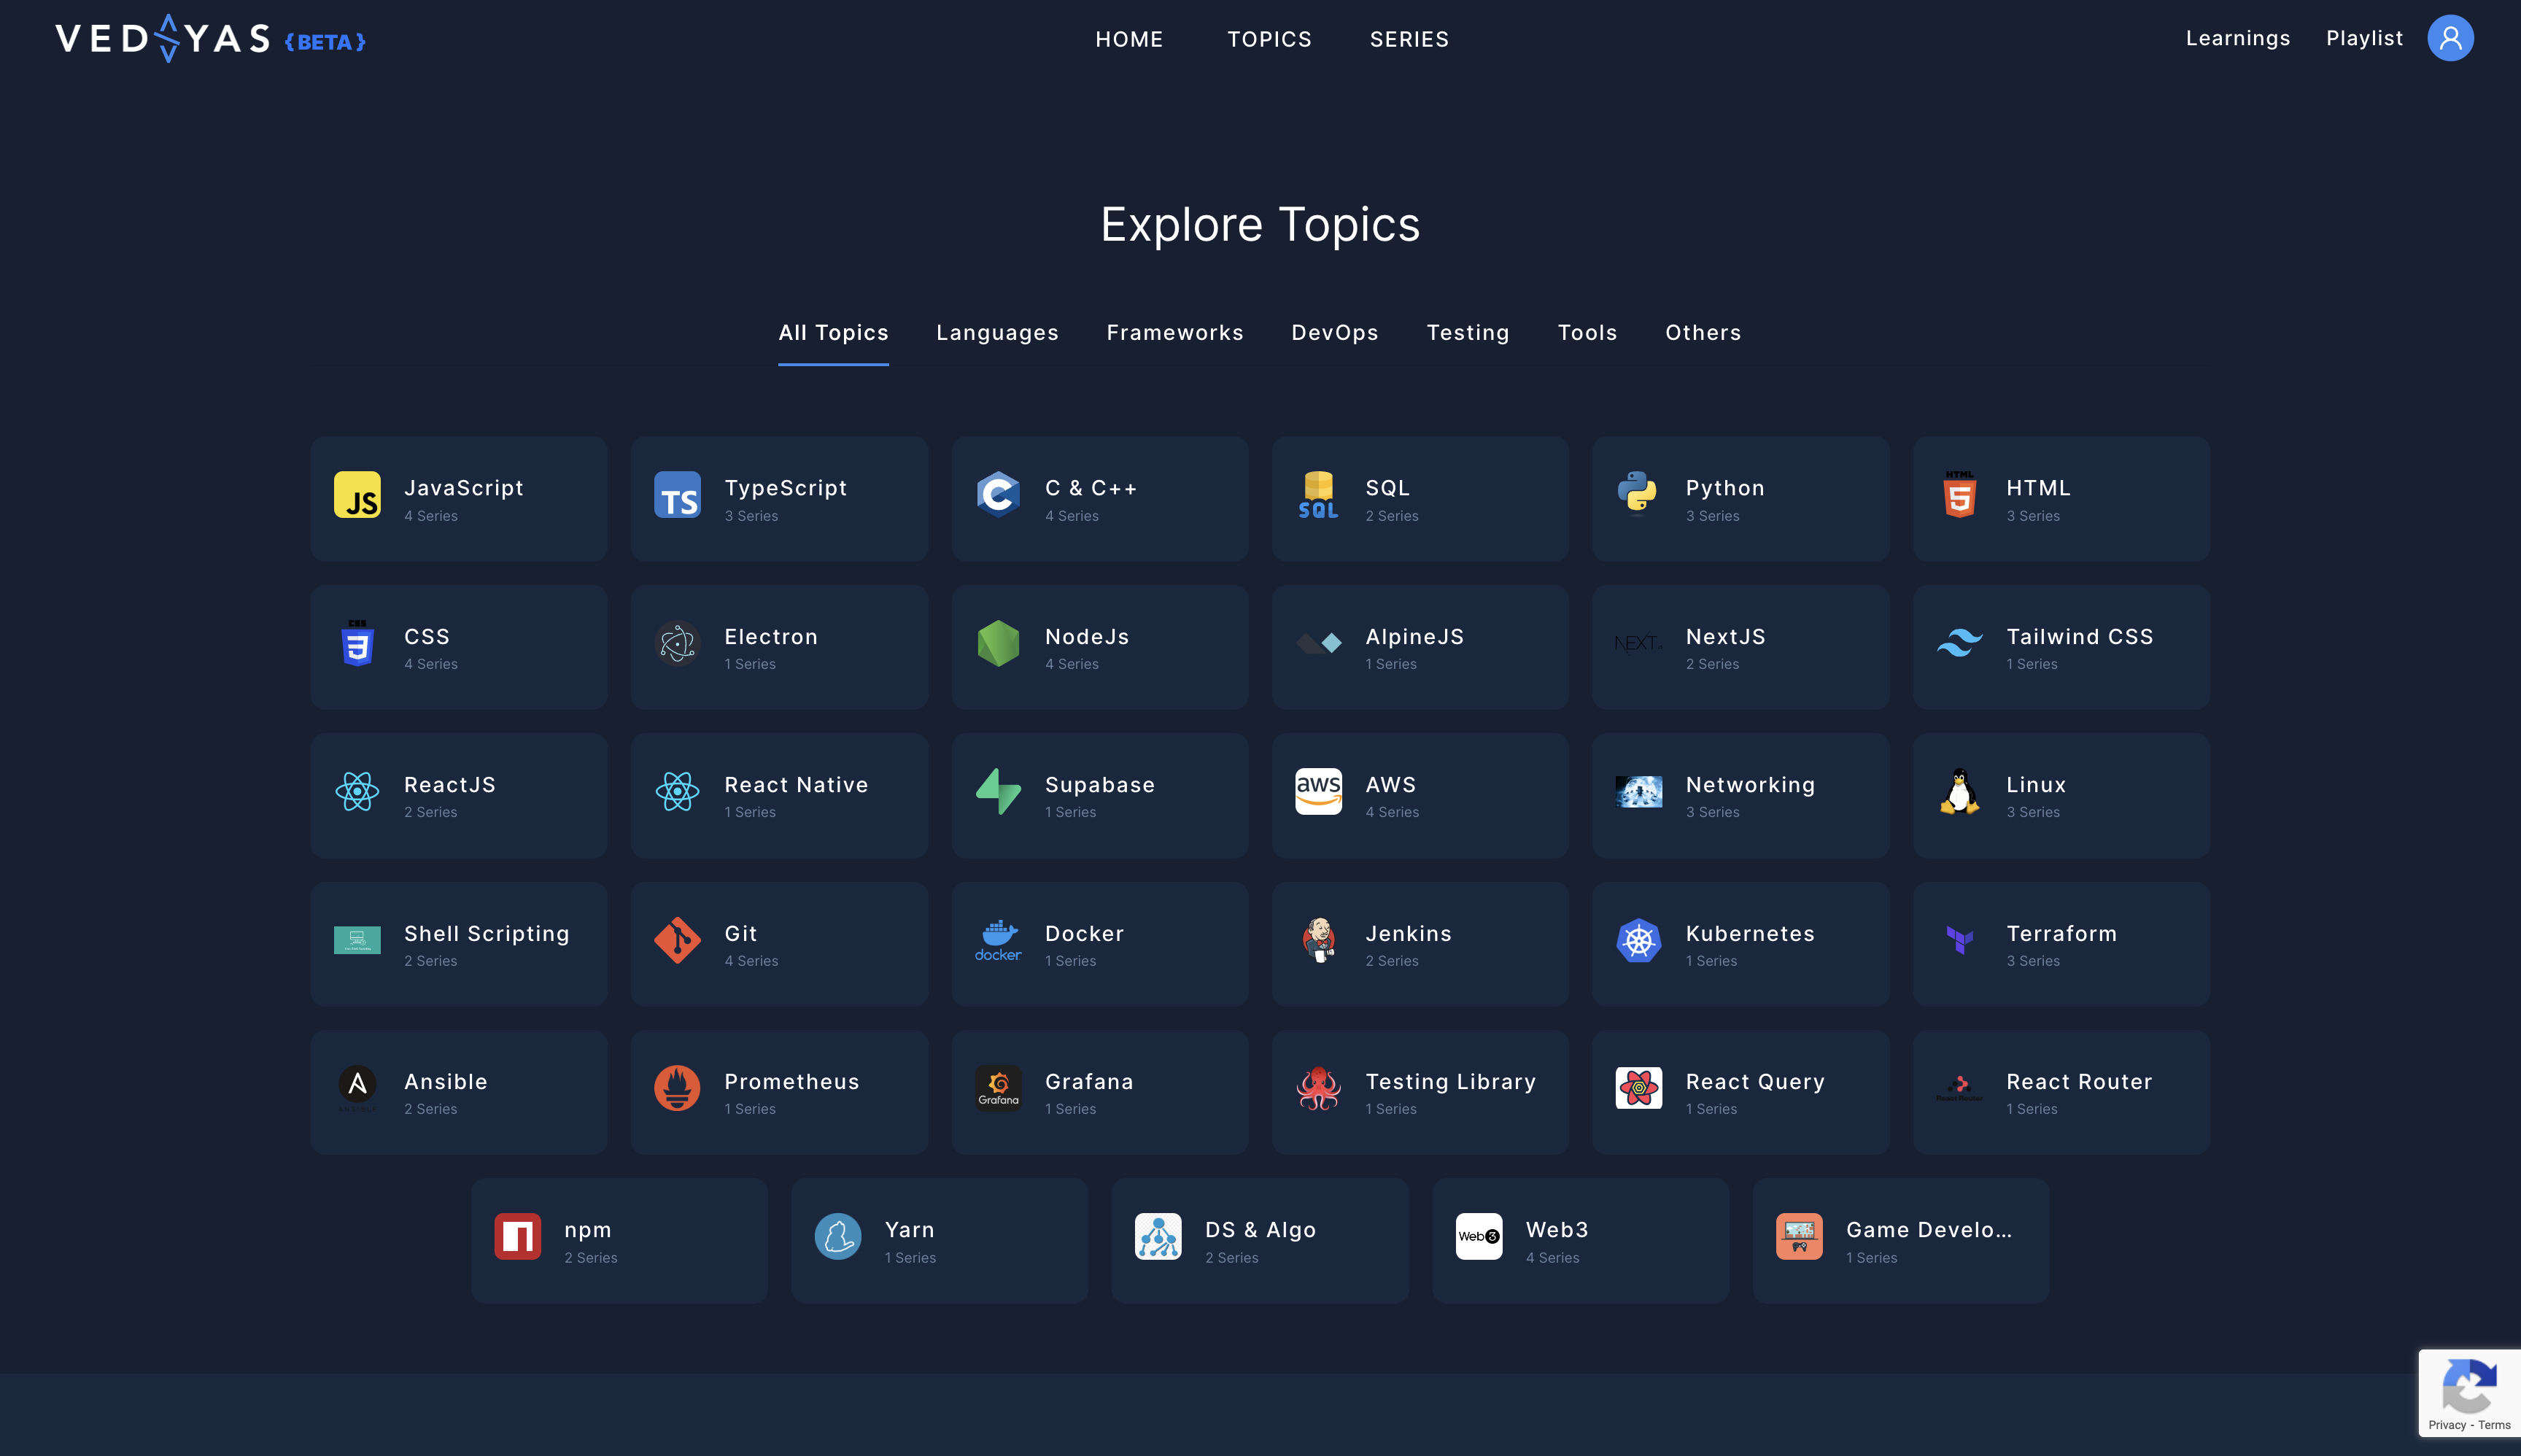Click the Python snake logo icon
The height and width of the screenshot is (1456, 2521).
coord(1638,495)
